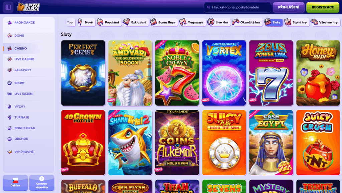342x193 pixels.
Task: Launch the Coins of Alkemor game
Action: [177, 143]
